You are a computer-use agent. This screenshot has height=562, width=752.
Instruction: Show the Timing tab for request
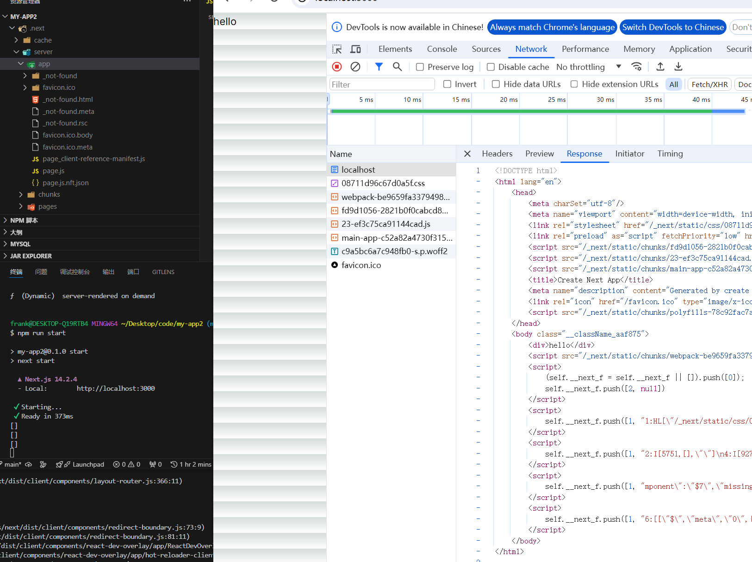670,154
